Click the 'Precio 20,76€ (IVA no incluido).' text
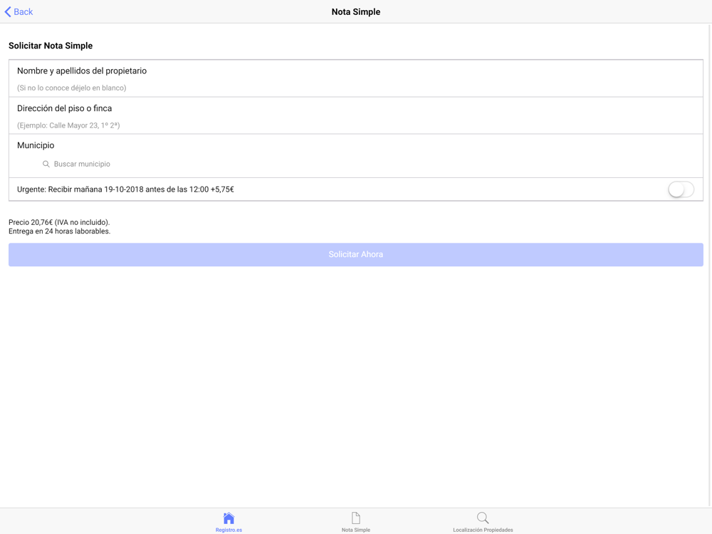This screenshot has height=534, width=712. [59, 222]
